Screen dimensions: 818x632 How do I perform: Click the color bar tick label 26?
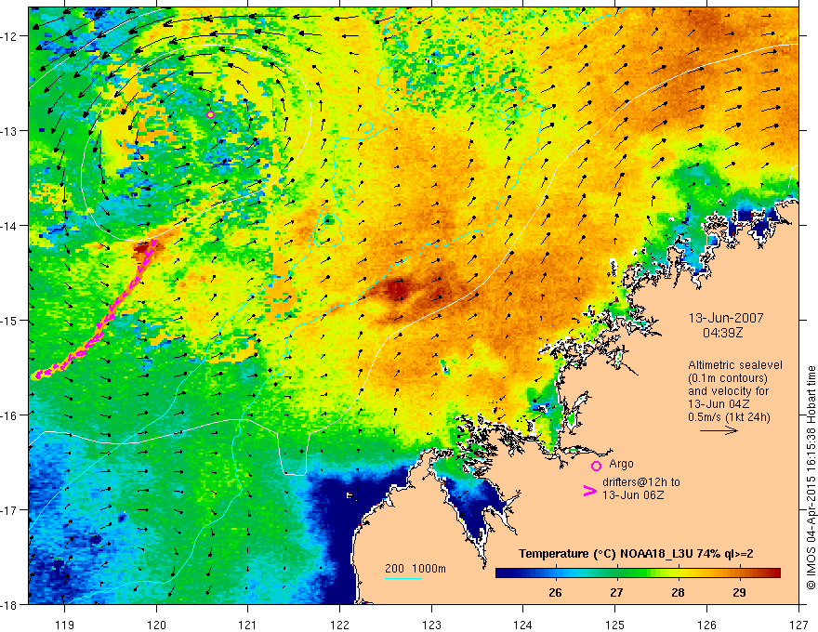[x=555, y=593]
